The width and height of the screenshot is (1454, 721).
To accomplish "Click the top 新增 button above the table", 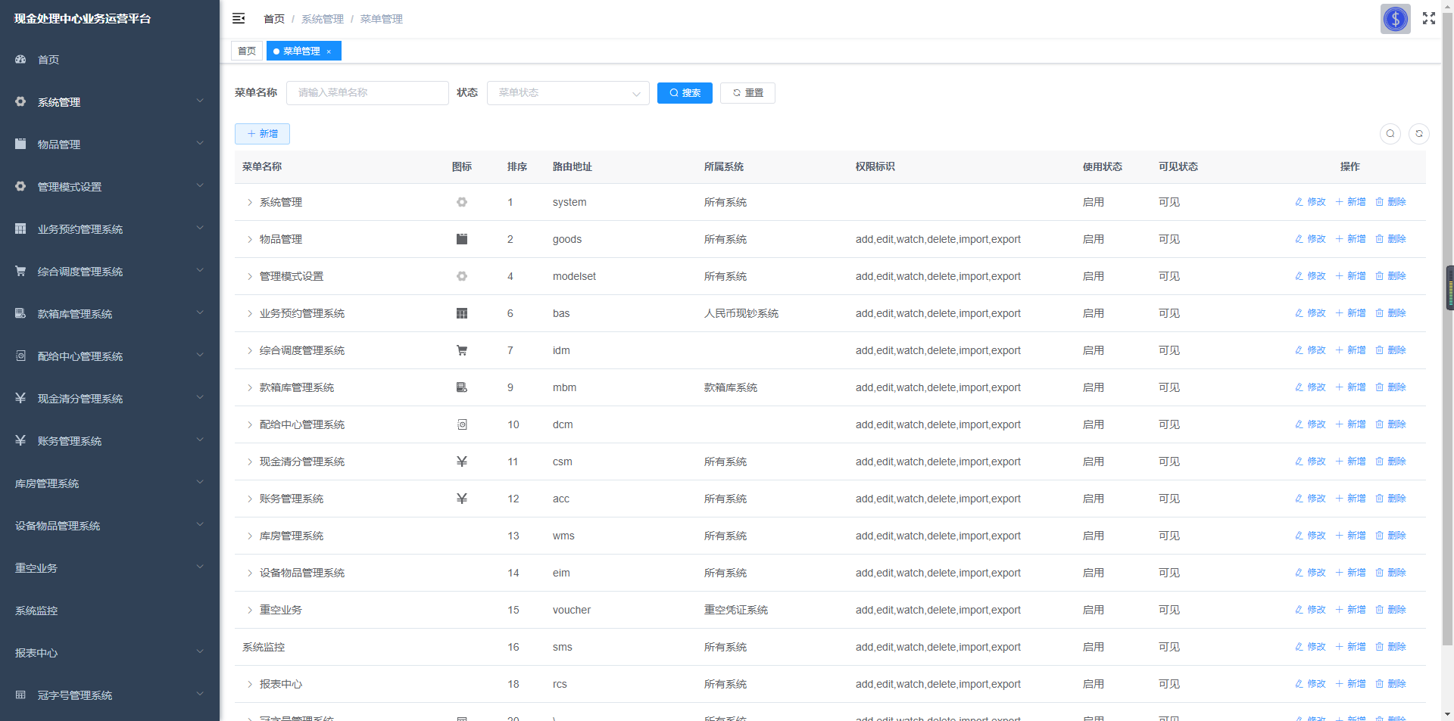I will point(262,134).
